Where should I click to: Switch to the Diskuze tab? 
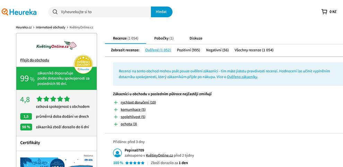click(x=196, y=38)
